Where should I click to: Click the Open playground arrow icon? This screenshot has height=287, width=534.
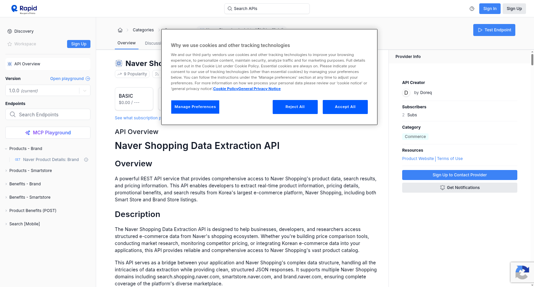(x=88, y=79)
